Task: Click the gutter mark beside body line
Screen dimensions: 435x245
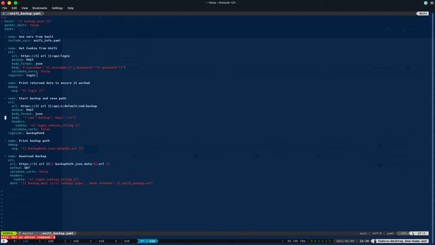Action: (x=5, y=118)
